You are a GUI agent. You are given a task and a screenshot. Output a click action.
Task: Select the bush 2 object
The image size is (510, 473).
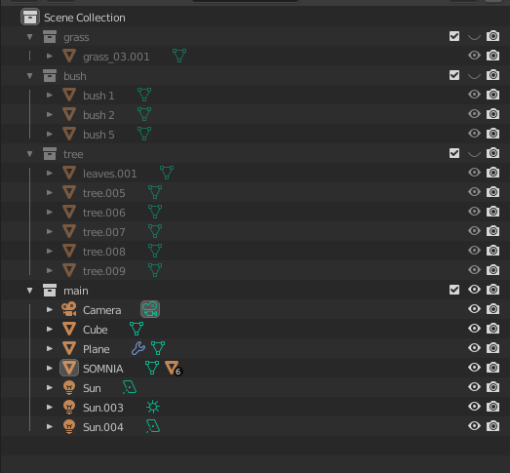pyautogui.click(x=98, y=115)
